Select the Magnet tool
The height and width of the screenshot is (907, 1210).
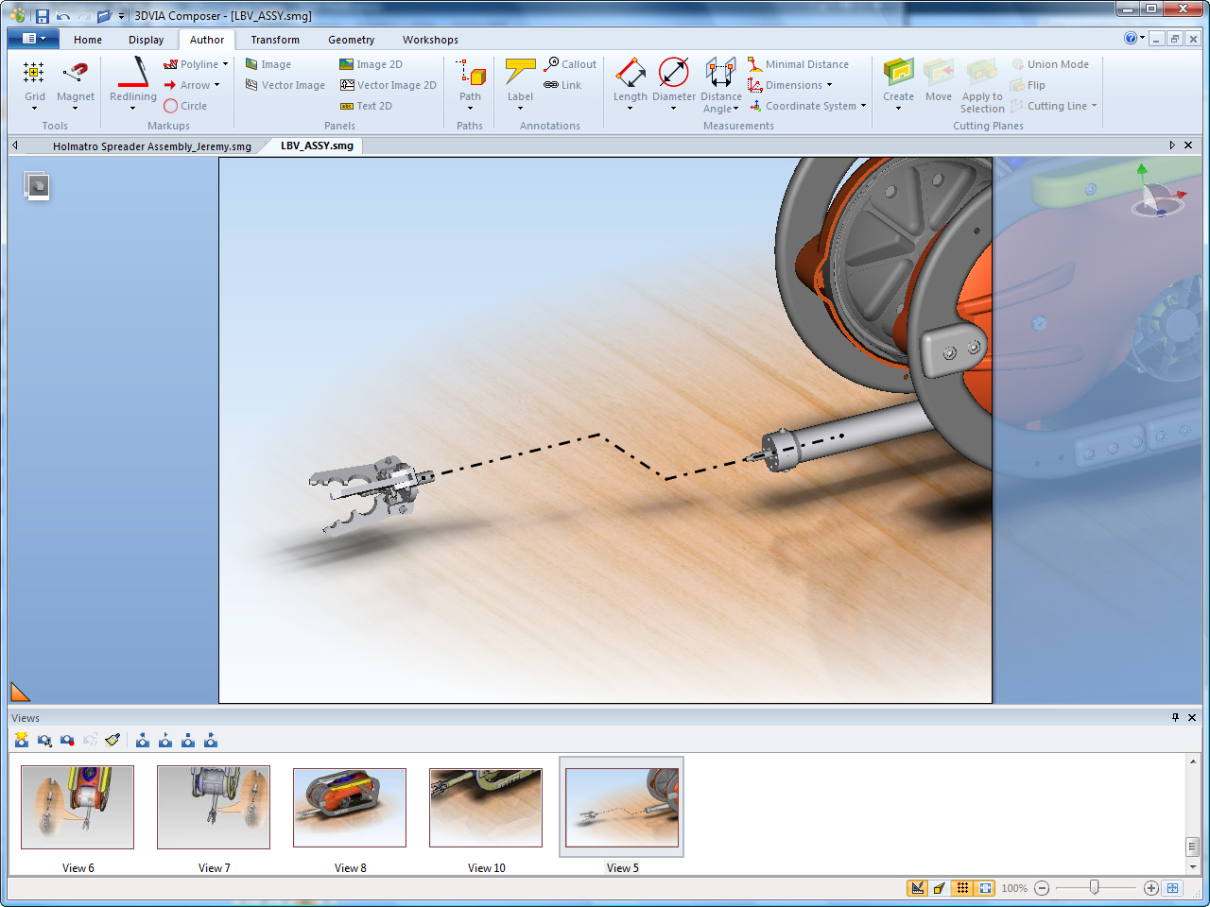pos(75,74)
